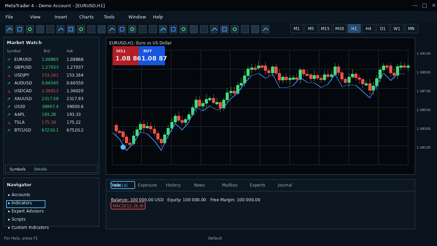Open the Mailbox tab

pos(230,185)
